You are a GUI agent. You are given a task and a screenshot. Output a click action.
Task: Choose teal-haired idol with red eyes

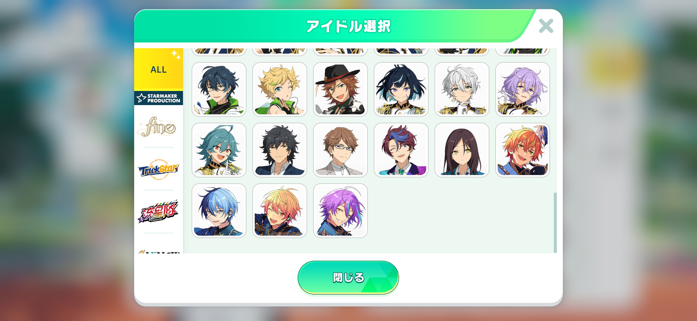tap(219, 150)
